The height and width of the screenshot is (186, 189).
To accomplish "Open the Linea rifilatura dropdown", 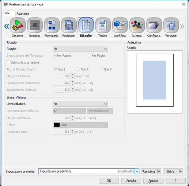I will click(80, 104).
